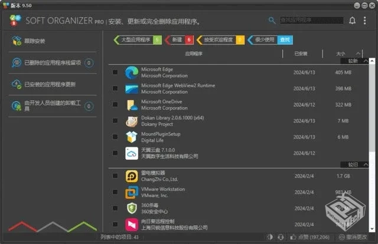Click the Edge WebView2 Runtime icon
Image resolution: width=378 pixels, height=244 pixels.
132,88
